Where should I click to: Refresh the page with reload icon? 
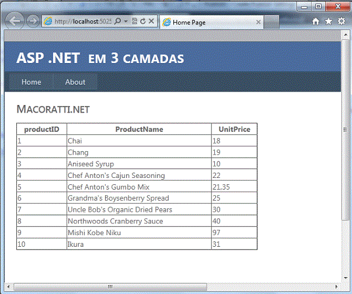[x=143, y=22]
